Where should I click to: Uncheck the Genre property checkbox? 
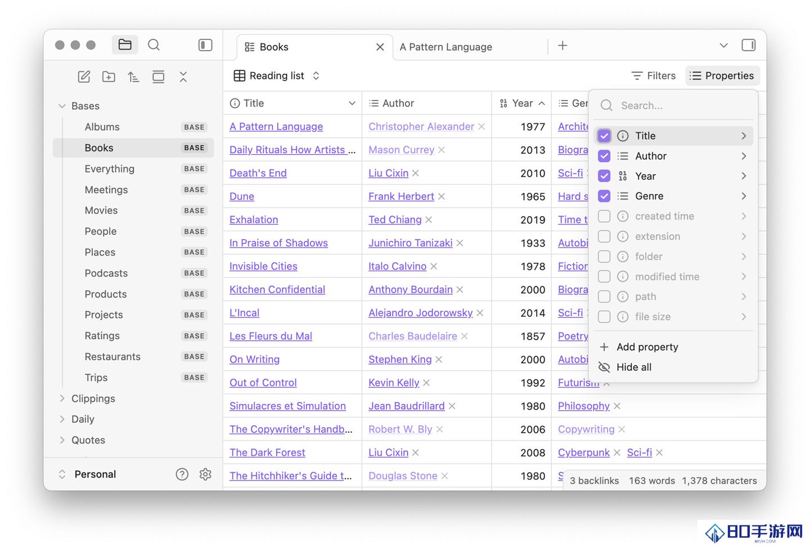[604, 196]
